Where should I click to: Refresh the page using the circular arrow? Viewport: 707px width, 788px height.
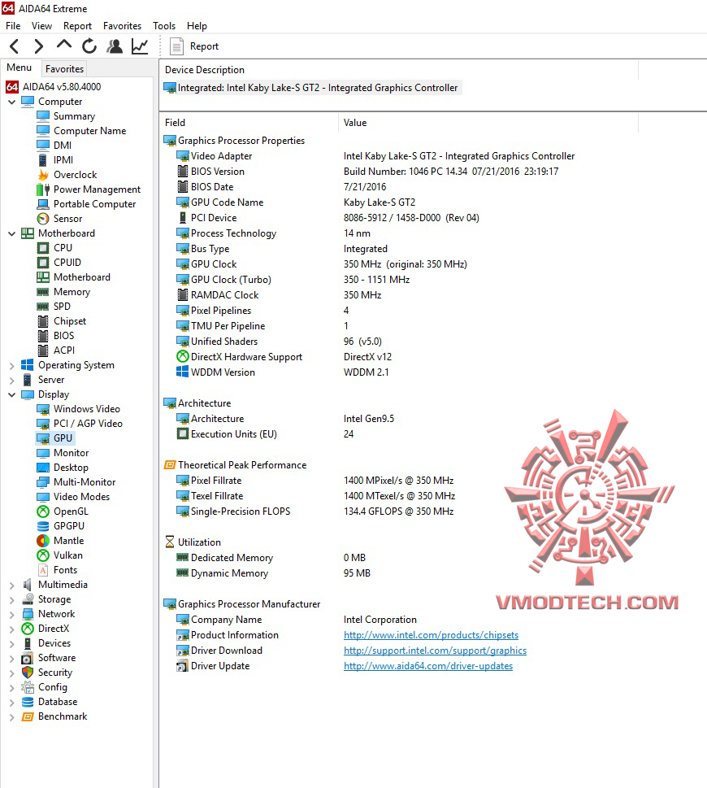[x=89, y=46]
